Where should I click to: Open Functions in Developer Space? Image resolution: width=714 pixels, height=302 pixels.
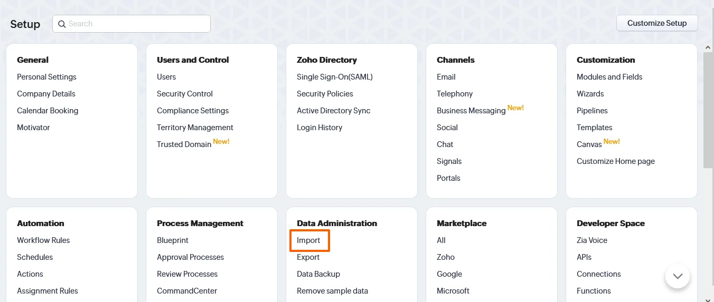click(x=594, y=291)
